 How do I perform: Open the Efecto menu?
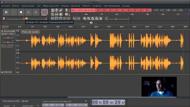coord(86,6)
